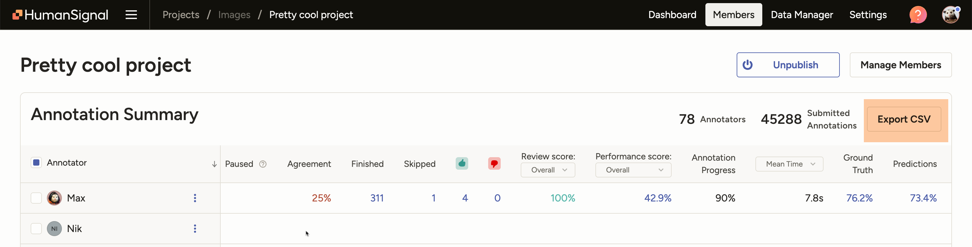972x247 pixels.
Task: Click the Manage Members button
Action: tap(901, 65)
